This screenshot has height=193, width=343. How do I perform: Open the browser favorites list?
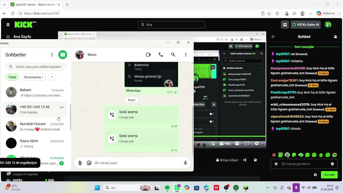point(294,13)
